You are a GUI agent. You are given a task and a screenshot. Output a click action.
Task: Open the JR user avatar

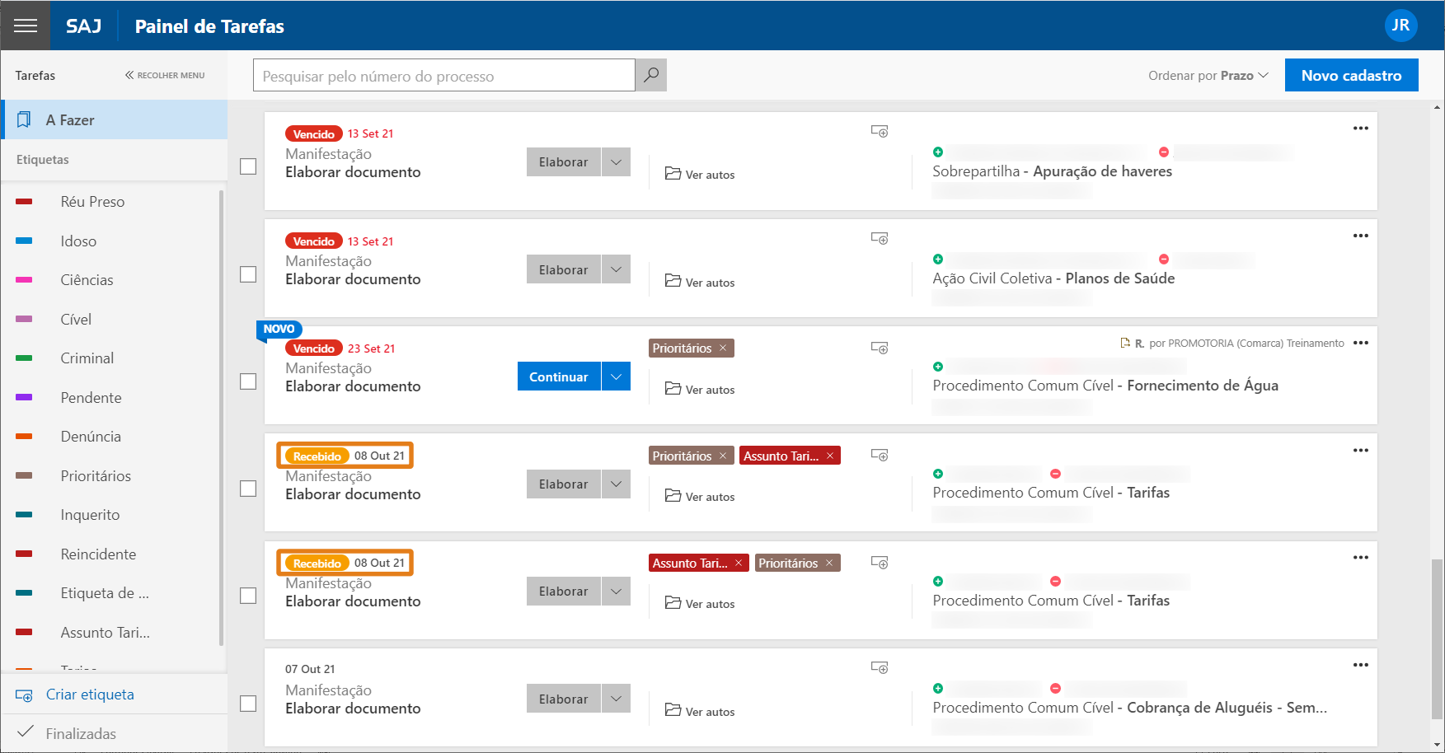(1400, 26)
